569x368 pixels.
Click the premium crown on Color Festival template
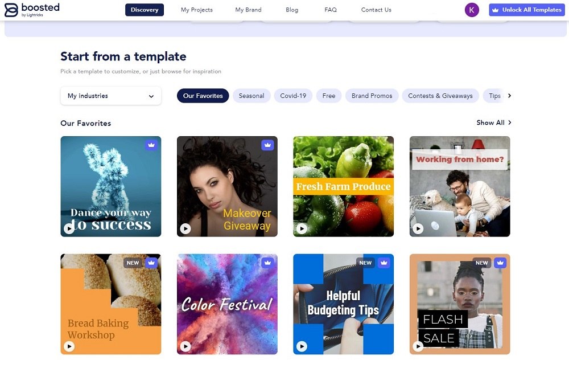coord(267,263)
